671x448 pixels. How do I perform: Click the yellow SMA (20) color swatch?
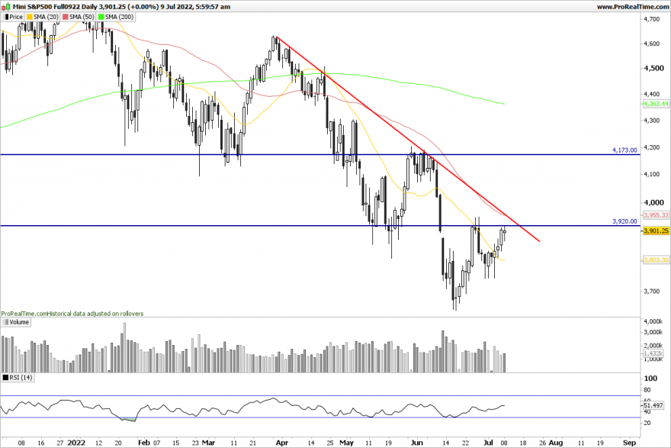pos(30,17)
